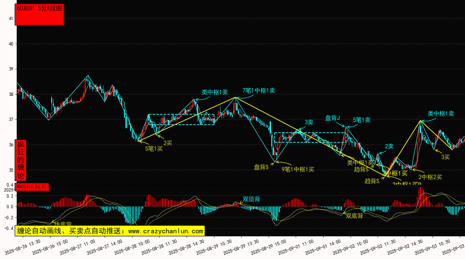Click the '线底背' MACD label
Image resolution: width=465 pixels, height=259 pixels.
(63, 224)
